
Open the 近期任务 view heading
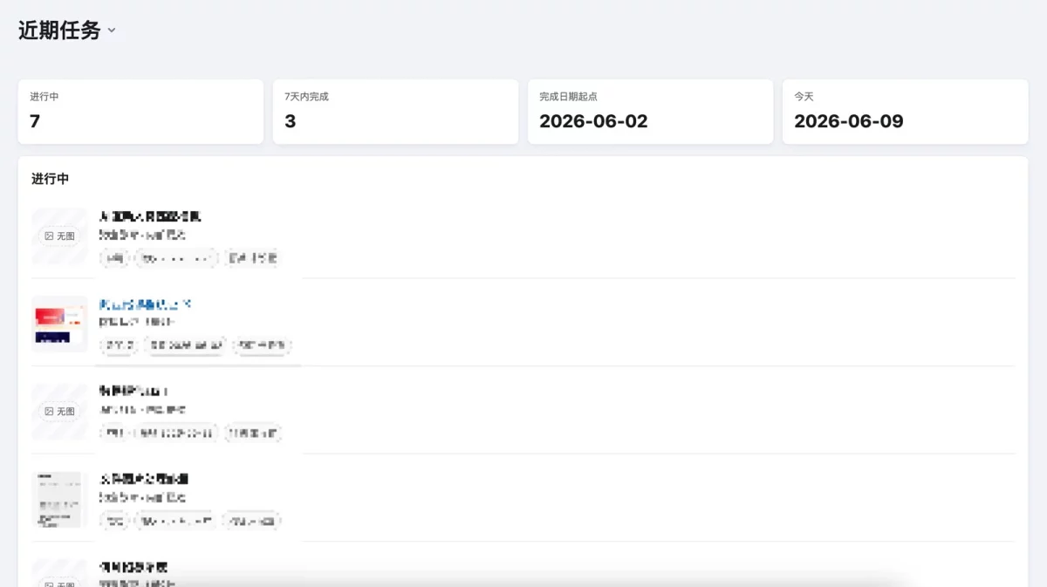coord(59,30)
